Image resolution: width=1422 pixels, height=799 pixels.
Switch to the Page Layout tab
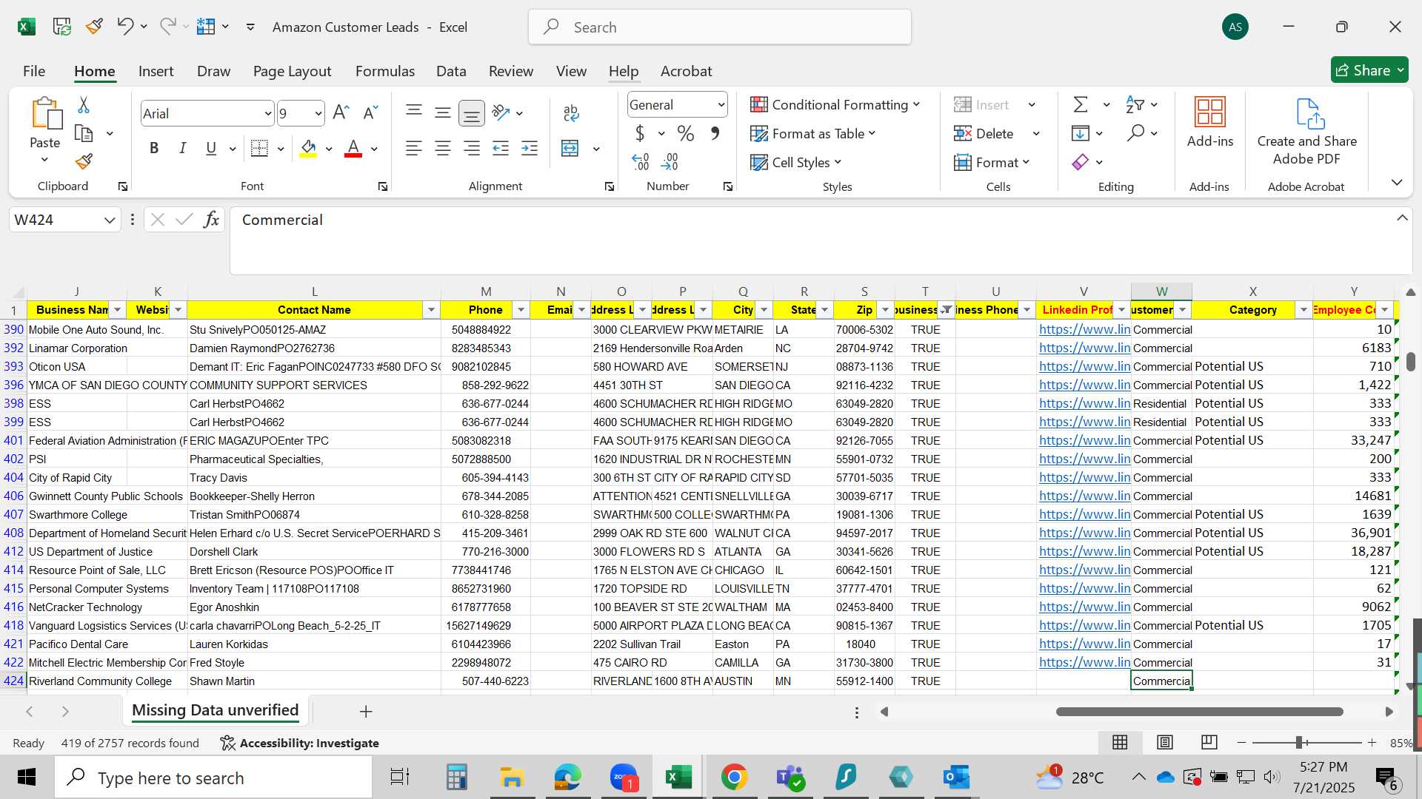[292, 71]
